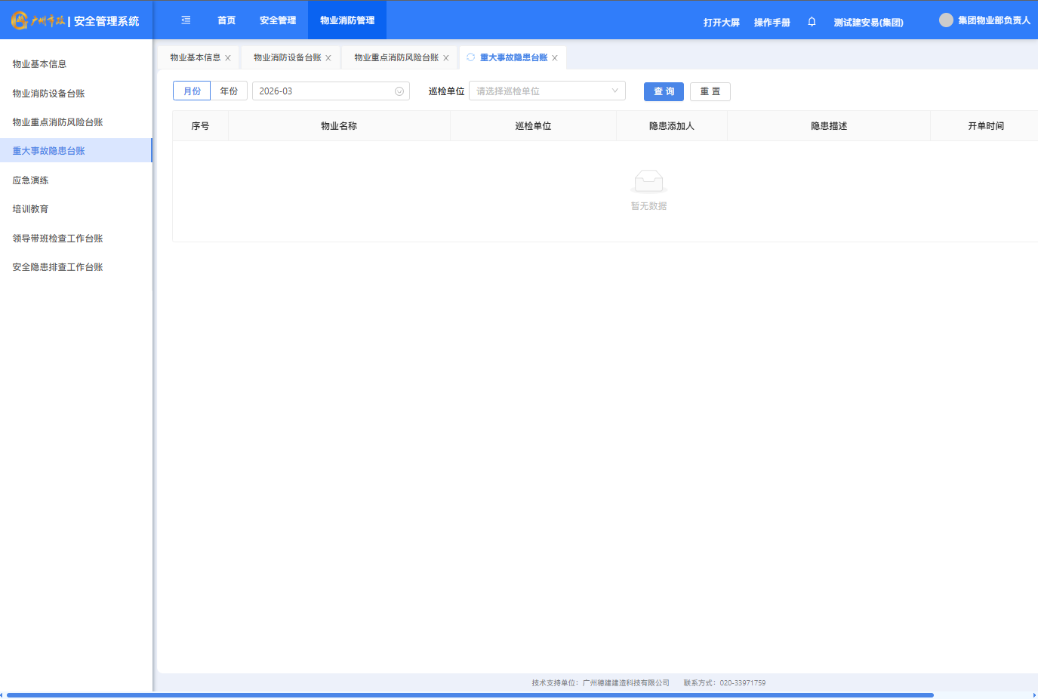Collapse the sidebar using the menu fold icon
This screenshot has width=1038, height=699.
tap(186, 20)
